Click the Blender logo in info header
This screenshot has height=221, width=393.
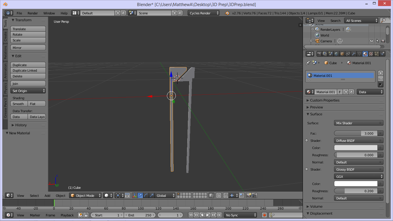227,13
